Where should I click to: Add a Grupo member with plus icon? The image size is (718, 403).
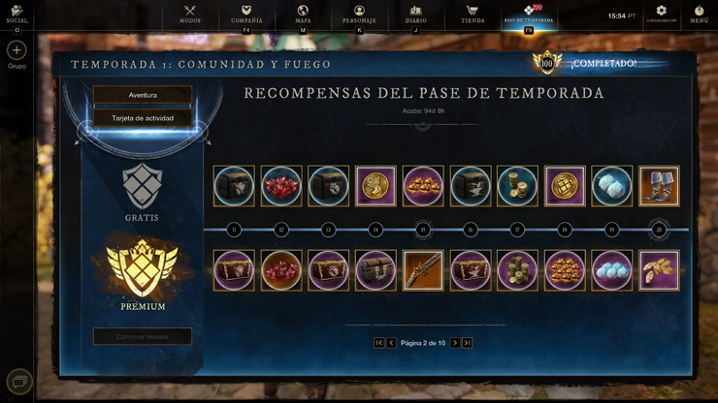16,50
